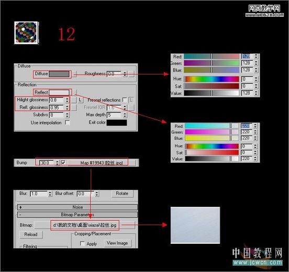Click the brushed metal bitmap preview image
Screen dimensions: 289x272
tap(195, 225)
